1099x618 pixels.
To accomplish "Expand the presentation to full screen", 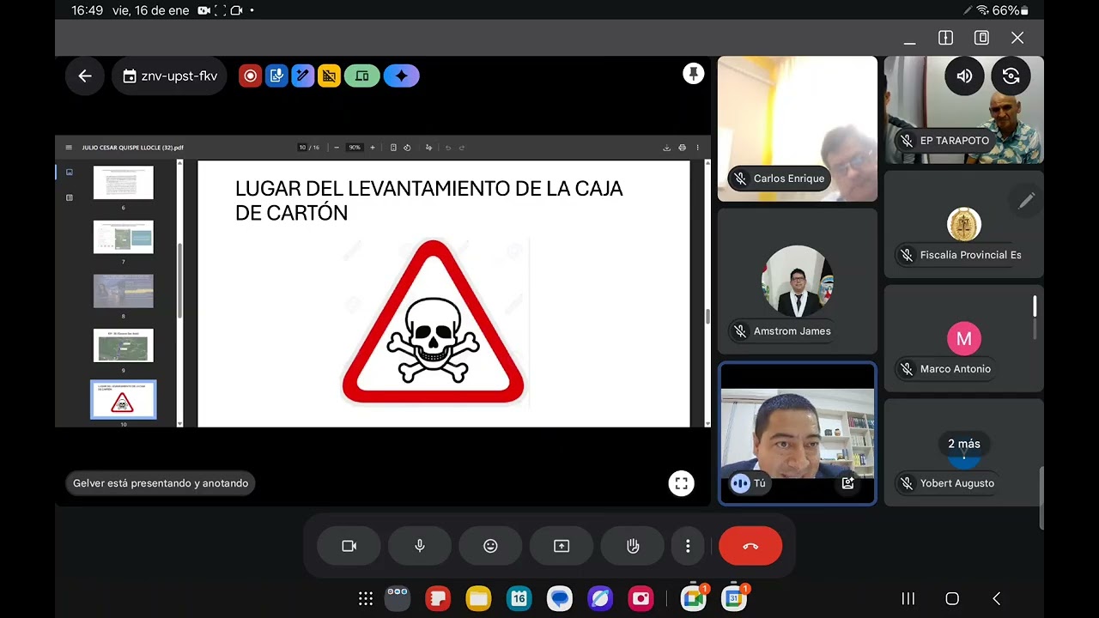I will (x=681, y=483).
